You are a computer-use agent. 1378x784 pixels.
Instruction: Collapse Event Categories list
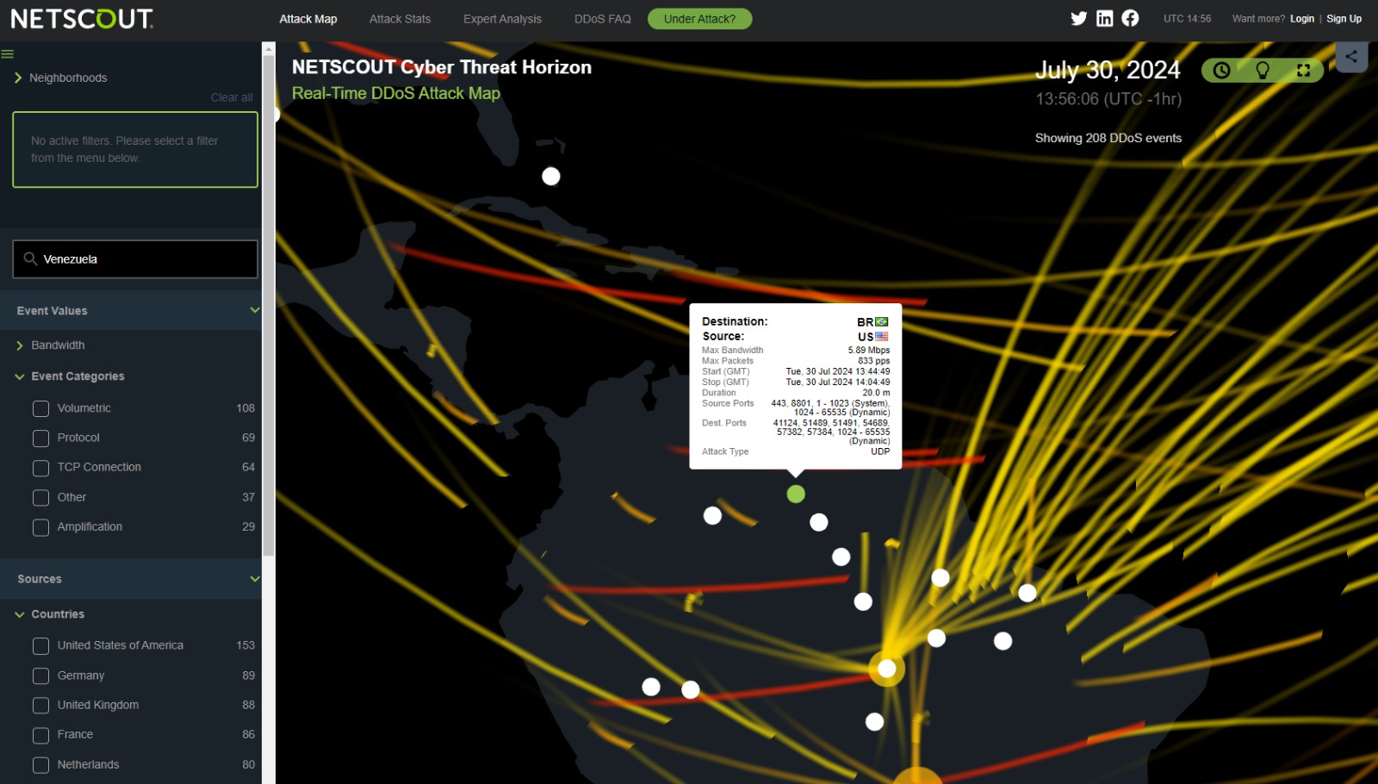(x=19, y=376)
